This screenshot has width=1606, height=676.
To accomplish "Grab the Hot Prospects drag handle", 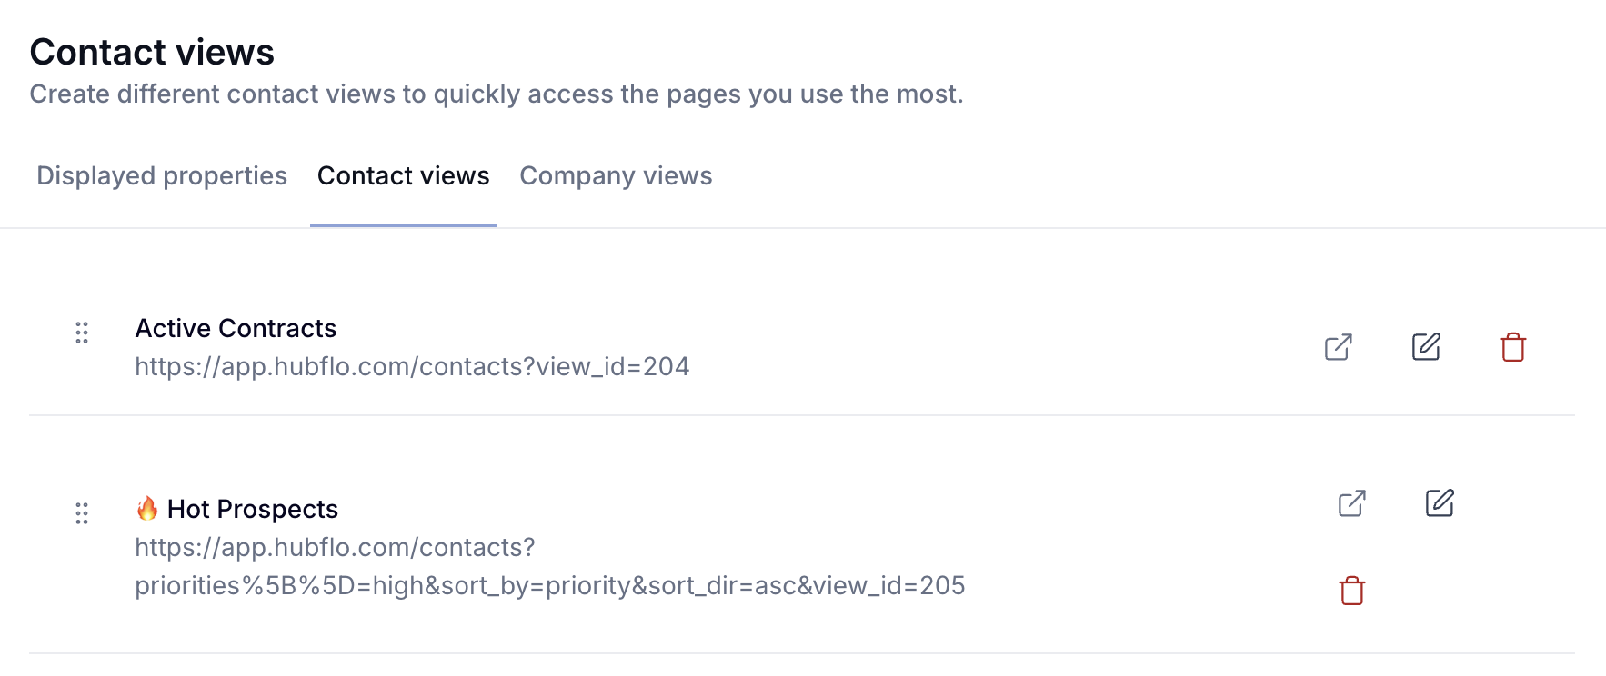I will tap(82, 513).
